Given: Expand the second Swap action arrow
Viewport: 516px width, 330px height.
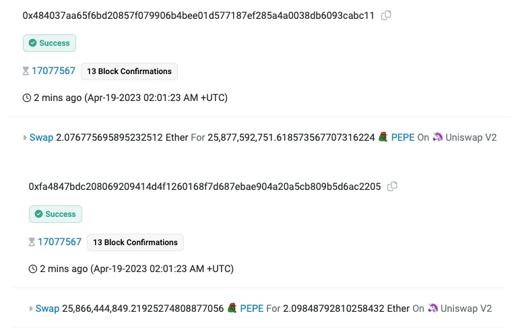Looking at the screenshot, I should tap(31, 308).
